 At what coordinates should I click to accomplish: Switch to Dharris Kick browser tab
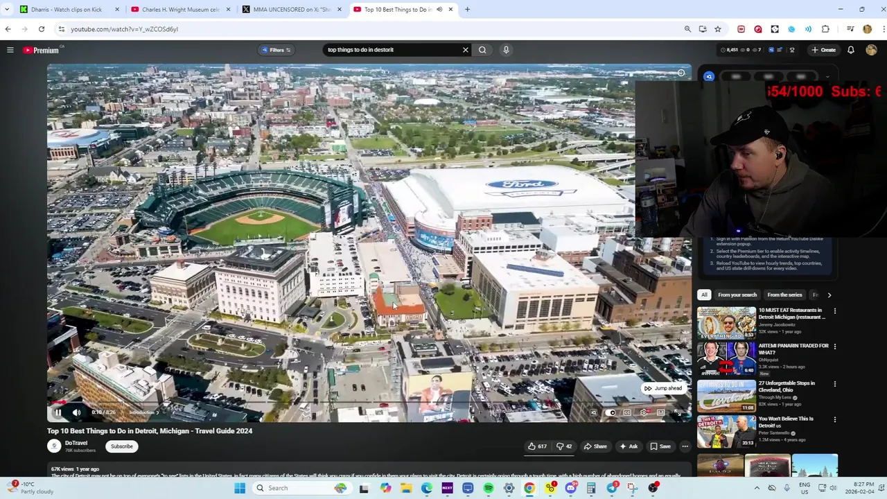[x=68, y=10]
